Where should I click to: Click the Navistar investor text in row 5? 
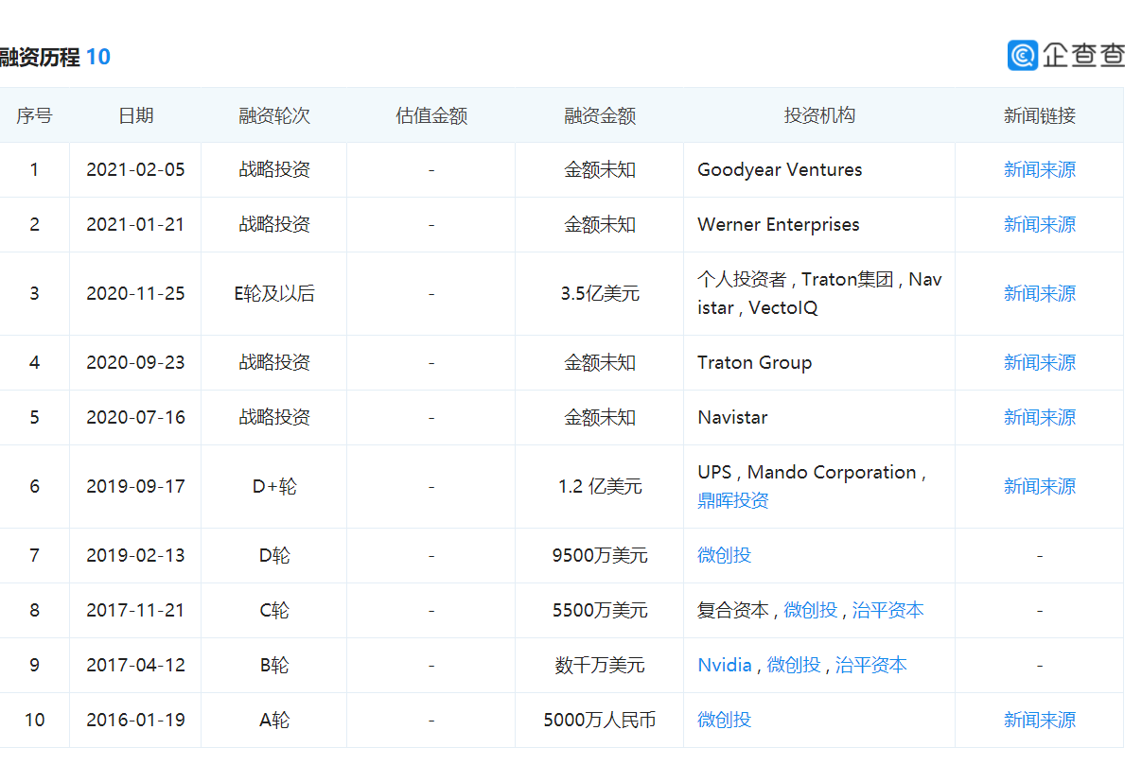(732, 418)
